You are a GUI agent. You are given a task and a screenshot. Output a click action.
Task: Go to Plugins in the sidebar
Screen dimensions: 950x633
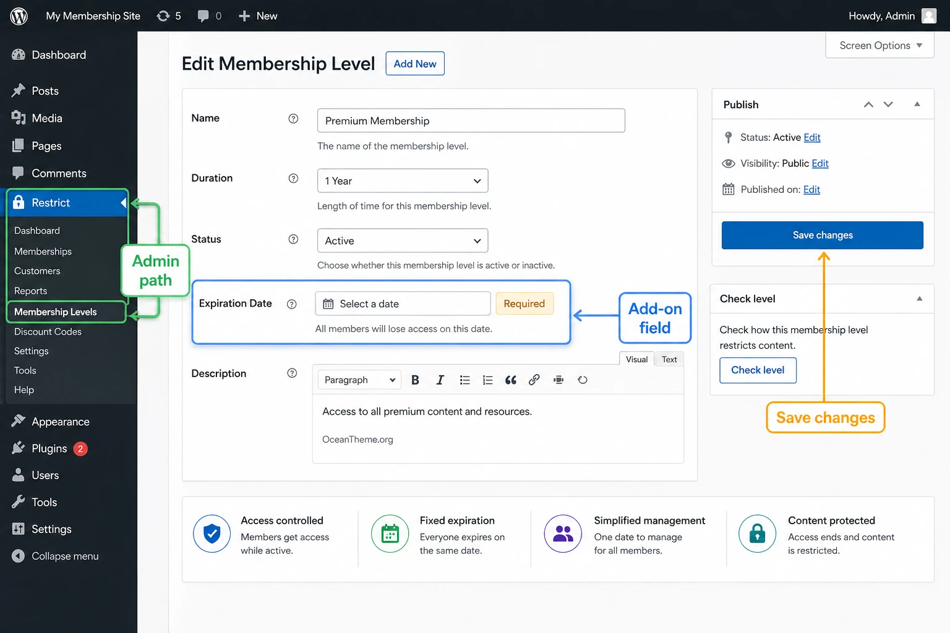49,449
